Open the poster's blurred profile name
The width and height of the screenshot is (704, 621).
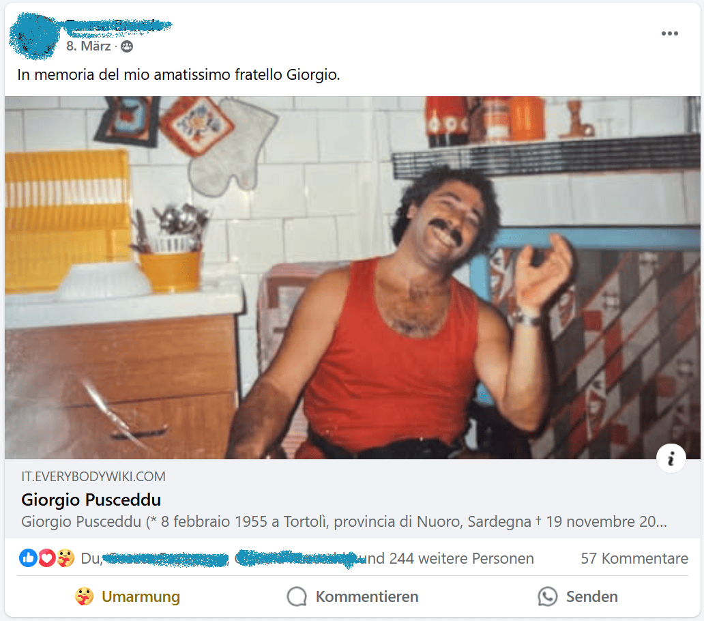[118, 26]
